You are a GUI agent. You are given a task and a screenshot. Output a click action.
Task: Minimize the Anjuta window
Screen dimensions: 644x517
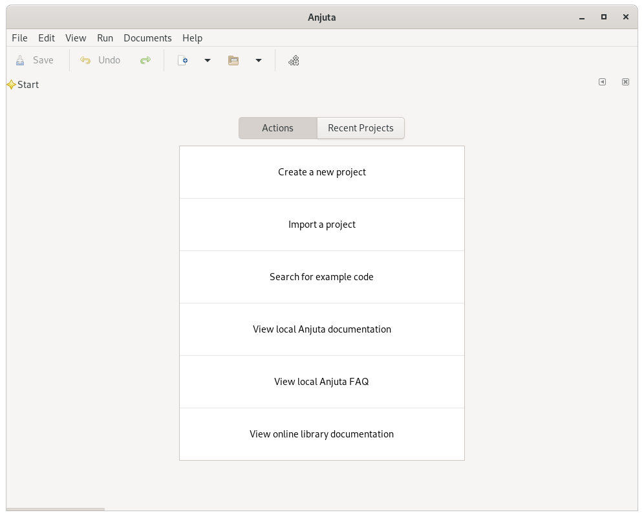581,17
